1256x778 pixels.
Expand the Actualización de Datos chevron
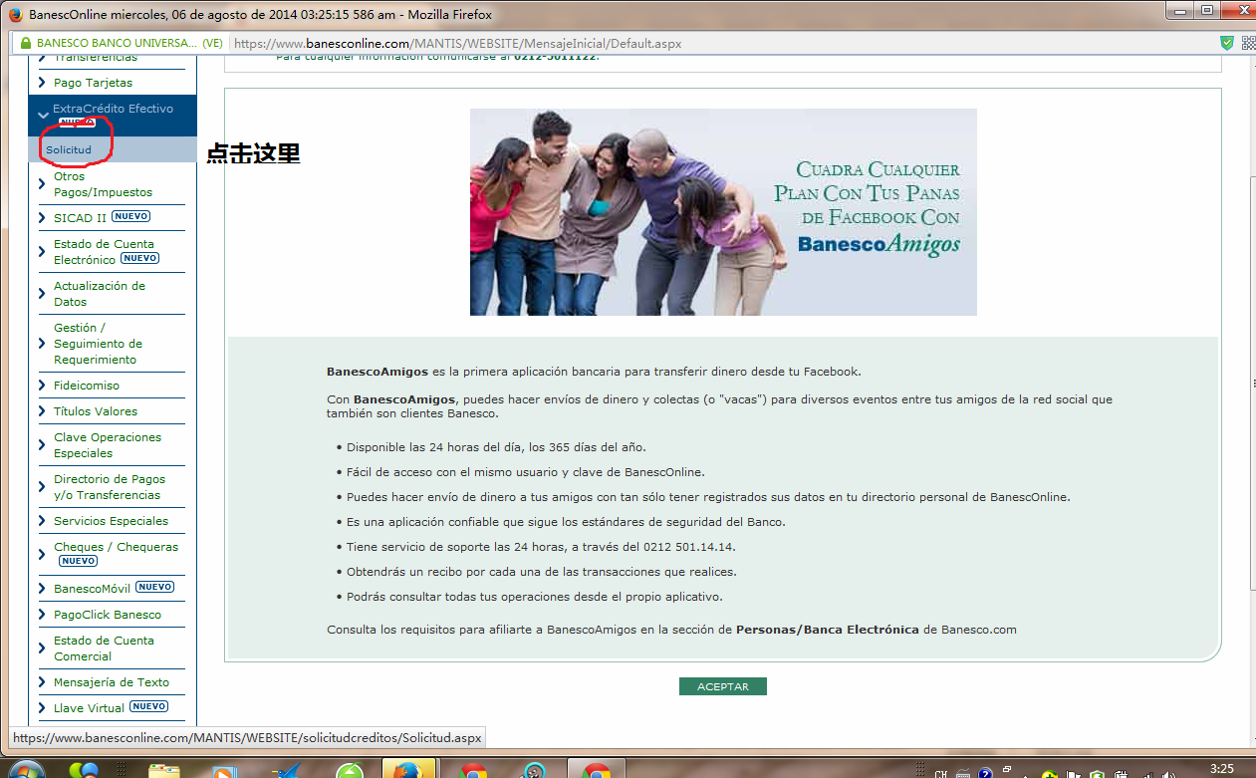pos(43,294)
